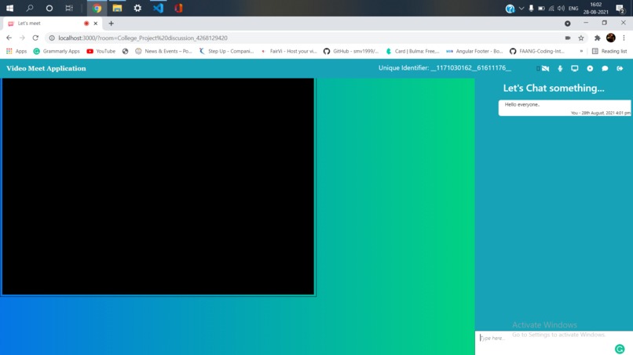The image size is (633, 355).
Task: Open Angular Footer bookmark
Action: [x=474, y=51]
